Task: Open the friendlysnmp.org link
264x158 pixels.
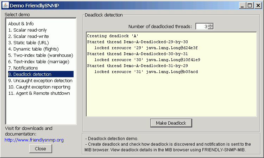Action: coord(34,140)
